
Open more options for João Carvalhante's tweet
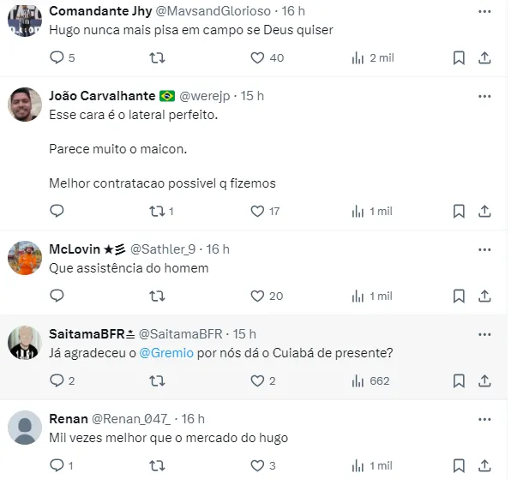484,96
